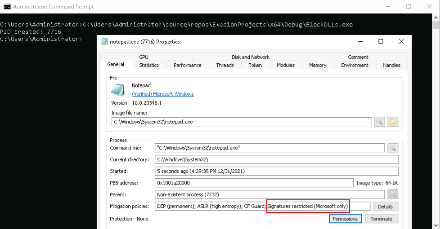Go to the Disk and Network tab
440x229 pixels.
point(251,57)
